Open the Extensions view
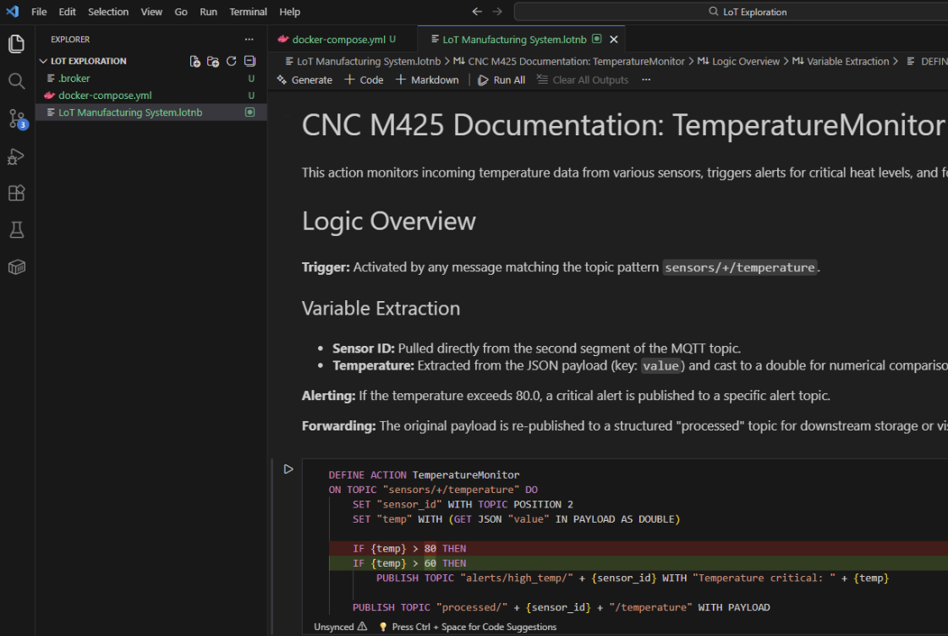 [x=17, y=193]
